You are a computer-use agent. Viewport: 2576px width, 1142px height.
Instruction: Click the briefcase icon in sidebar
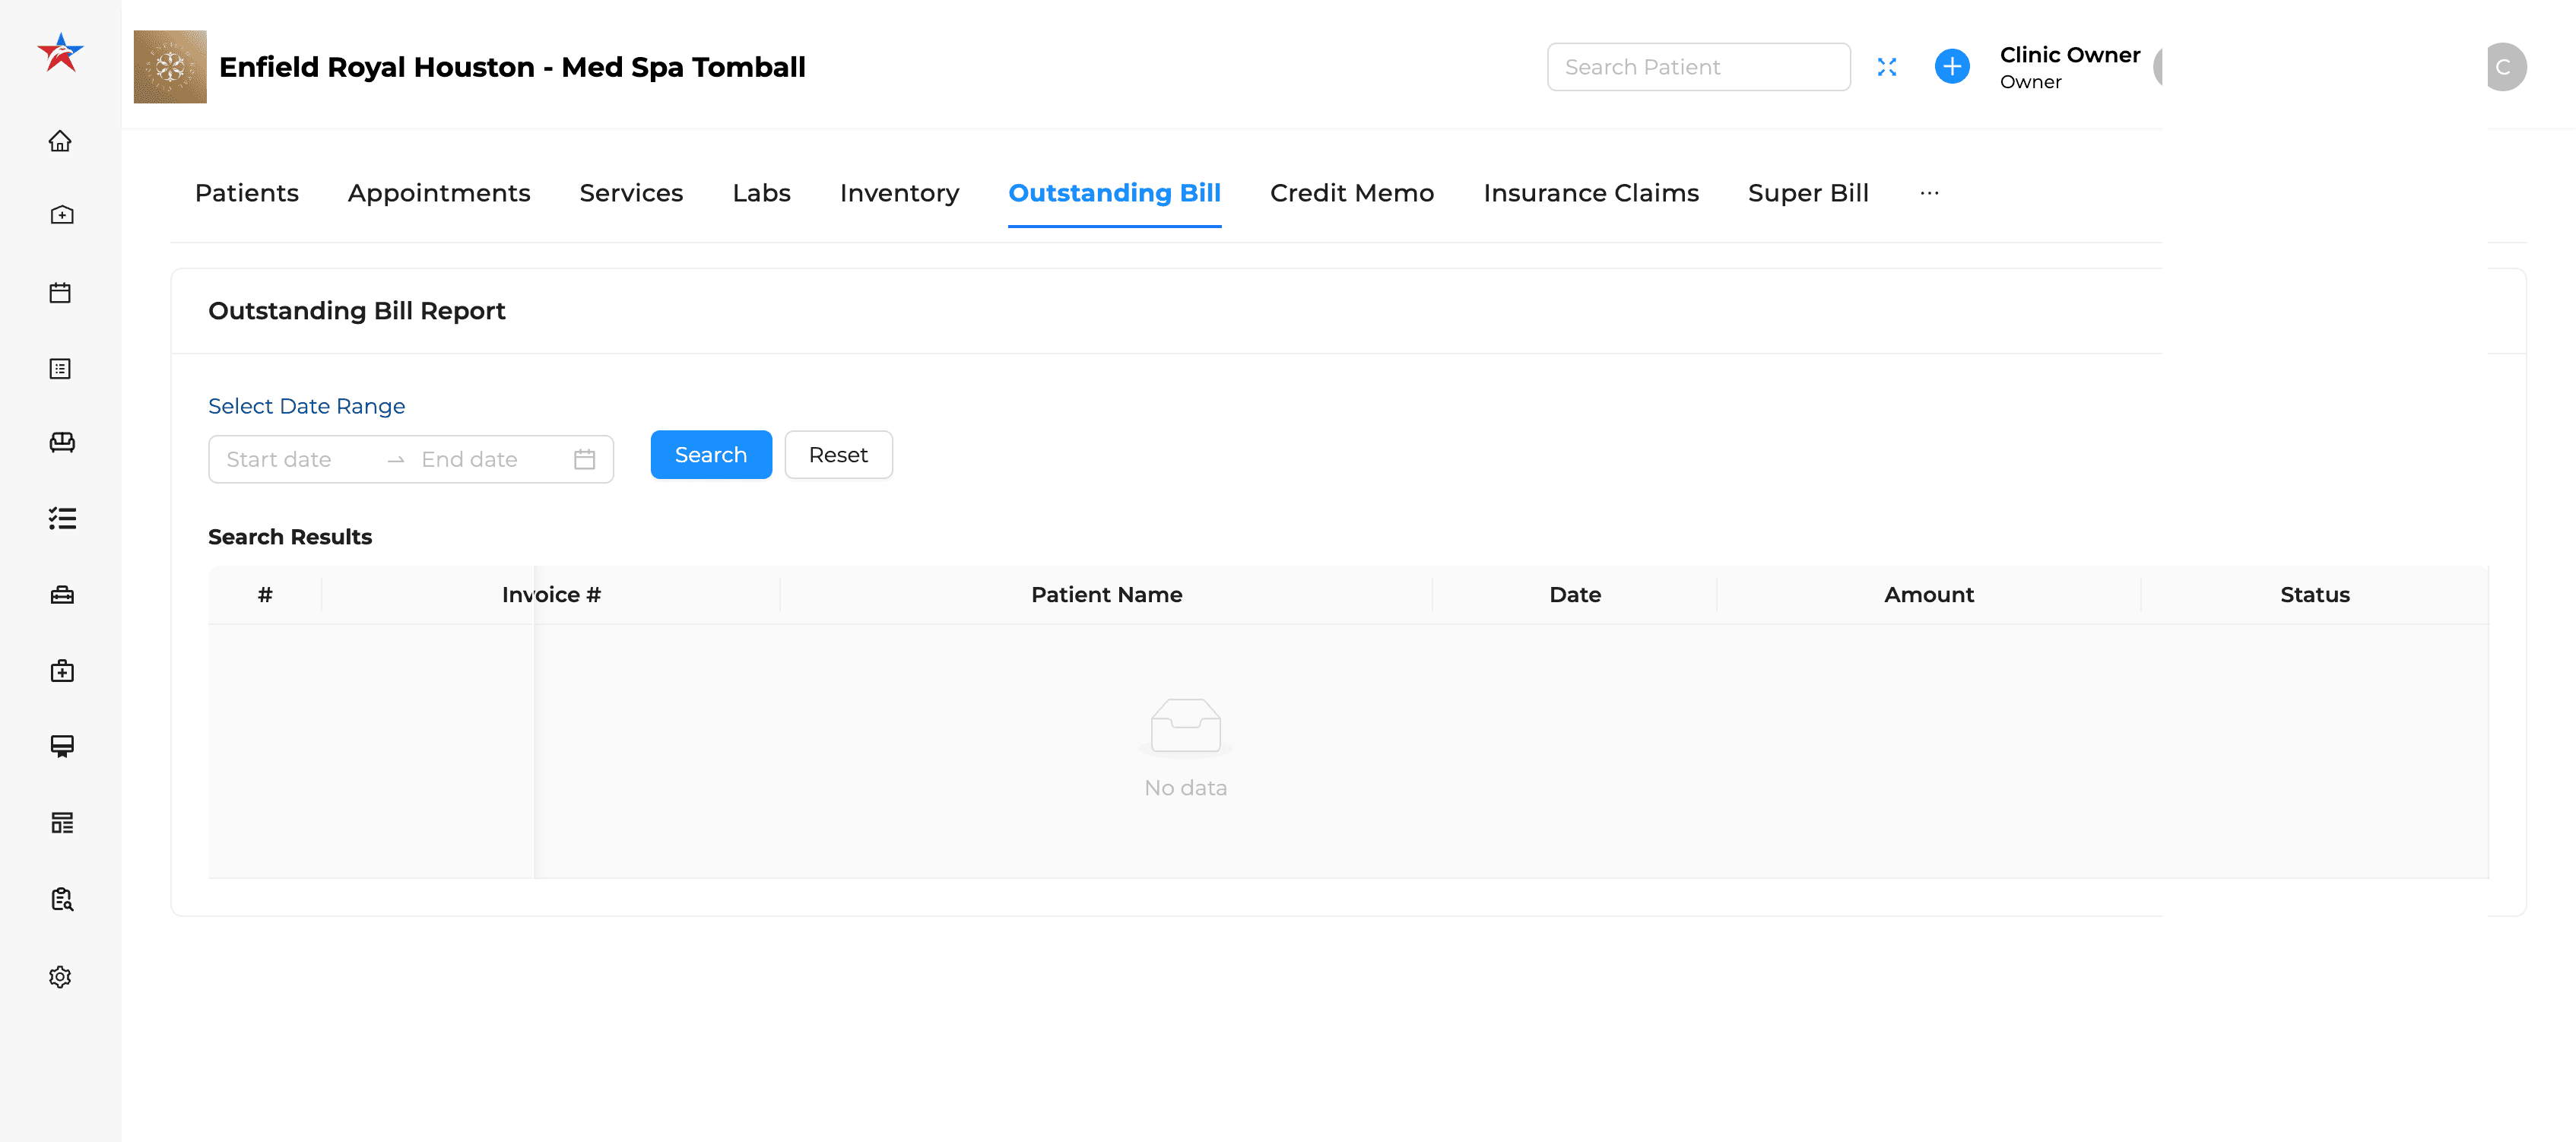tap(61, 595)
